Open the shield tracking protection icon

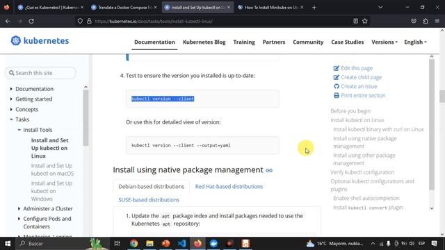(x=80, y=21)
